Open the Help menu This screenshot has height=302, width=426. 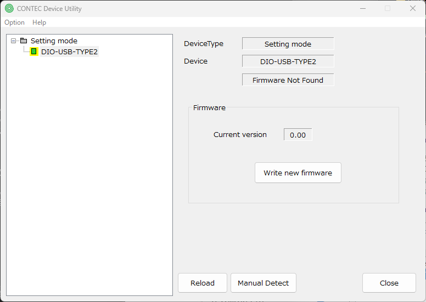pyautogui.click(x=39, y=22)
